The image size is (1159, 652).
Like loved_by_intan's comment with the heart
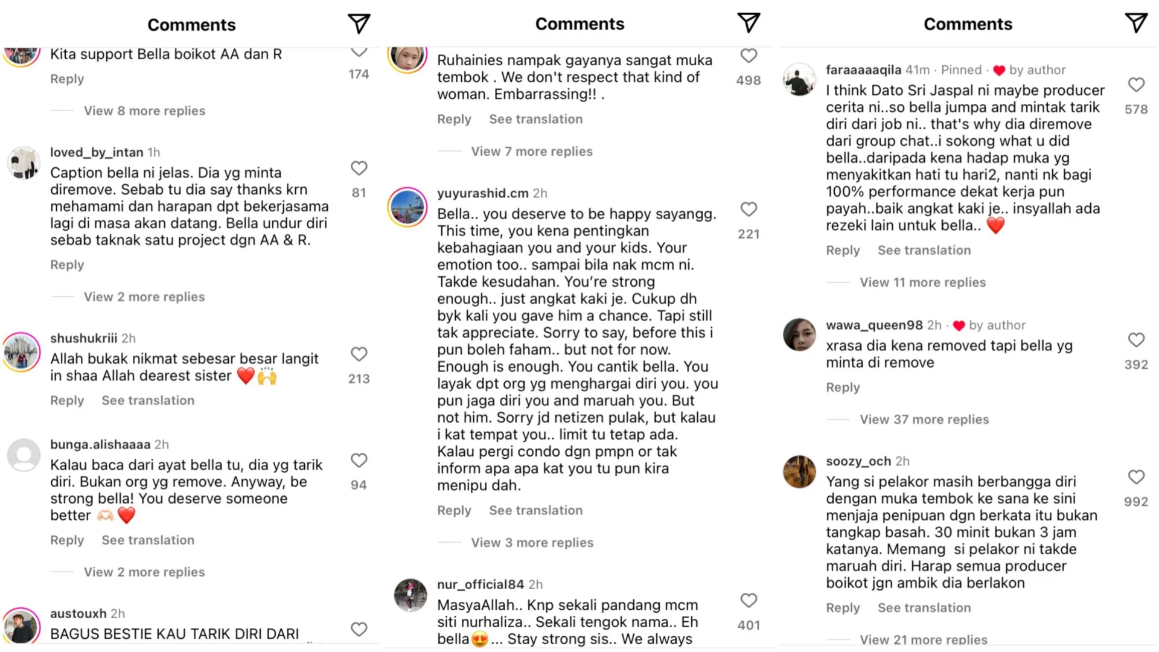[359, 168]
